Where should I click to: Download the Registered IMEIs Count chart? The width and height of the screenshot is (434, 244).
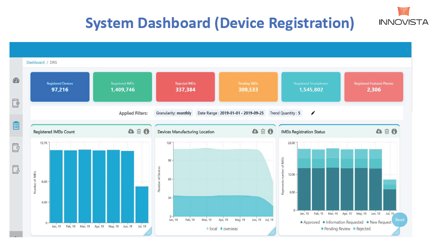coord(131,131)
